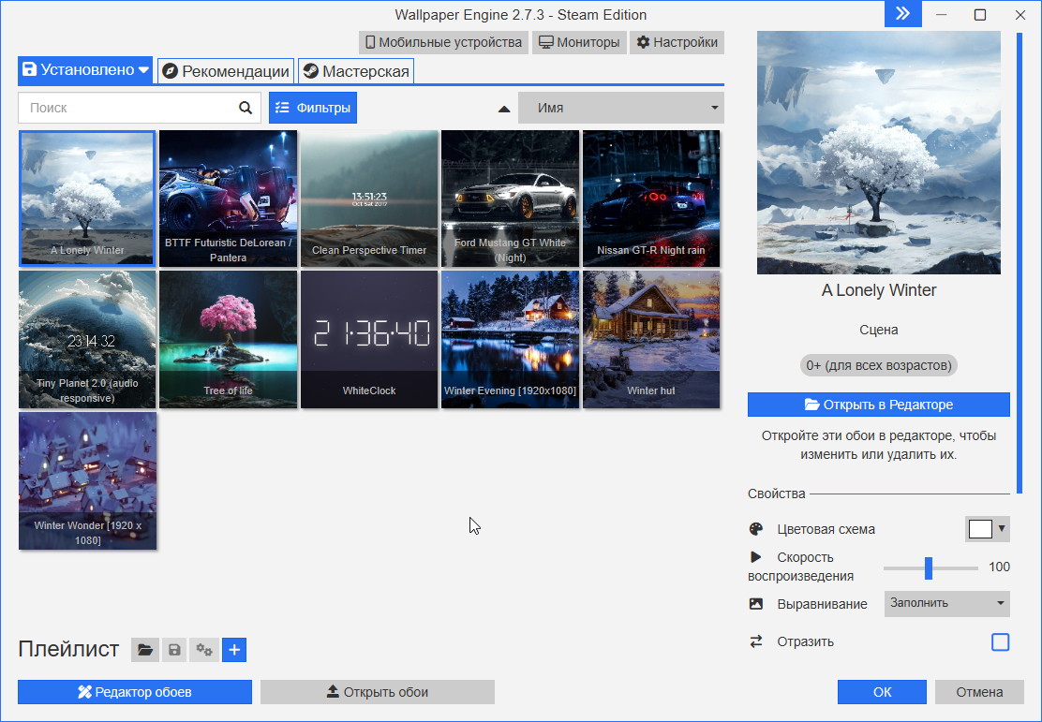Select Clean Perspective Timer wallpaper

tap(369, 199)
